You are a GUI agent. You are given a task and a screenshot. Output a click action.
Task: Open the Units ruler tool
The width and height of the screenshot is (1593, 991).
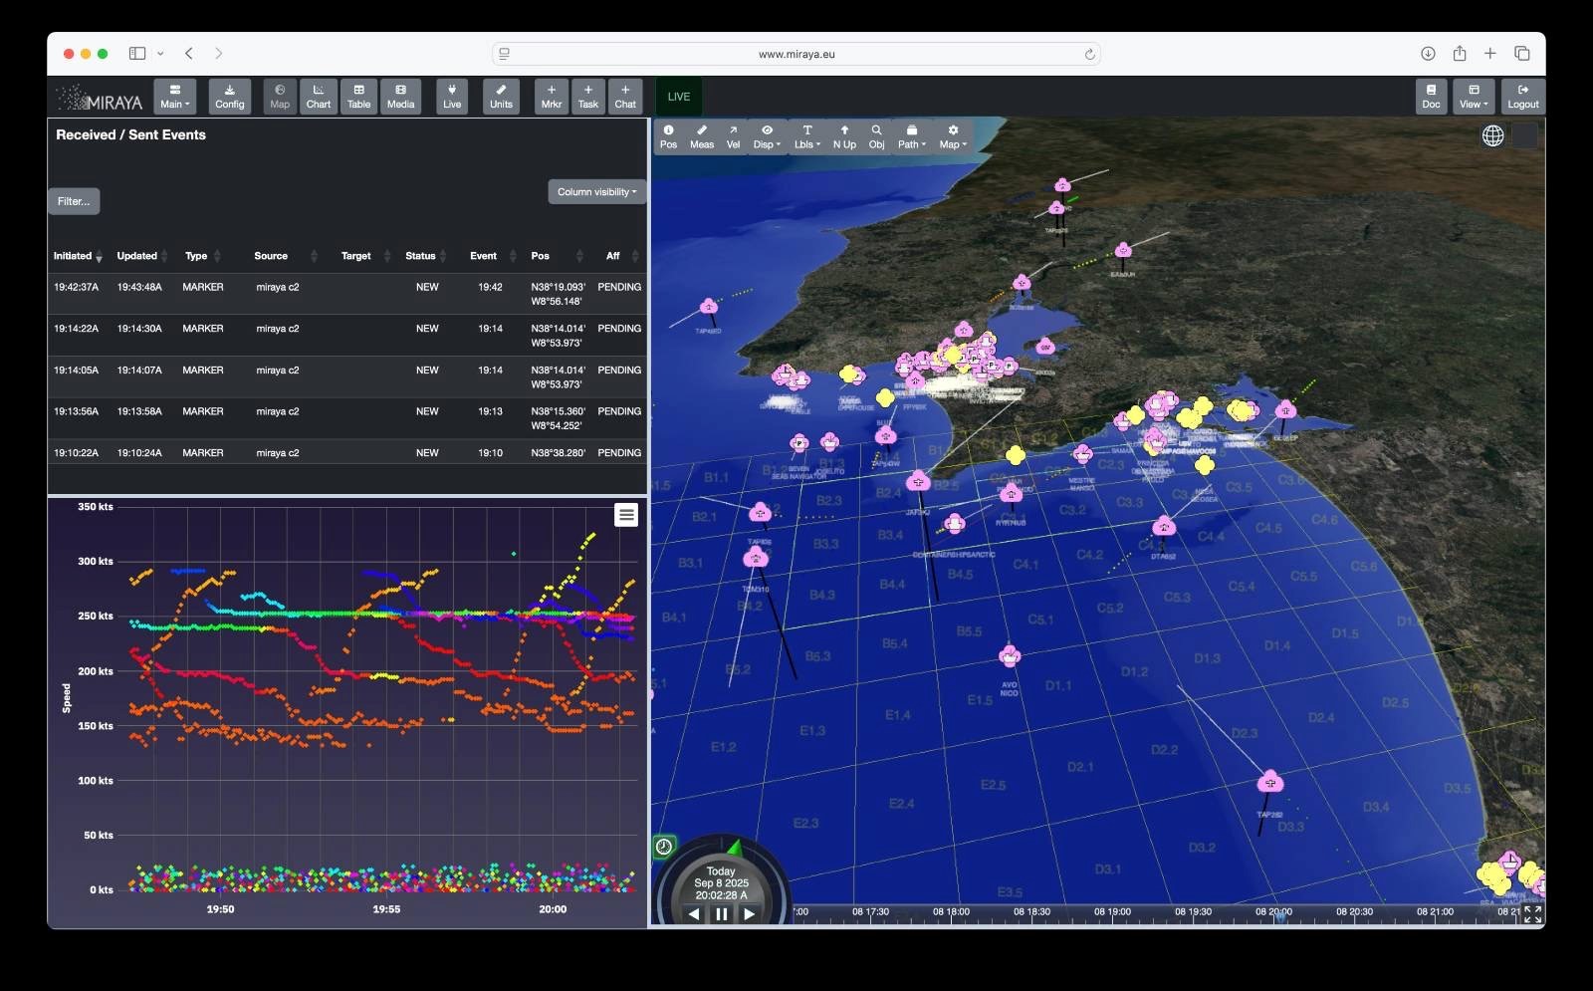click(x=501, y=97)
